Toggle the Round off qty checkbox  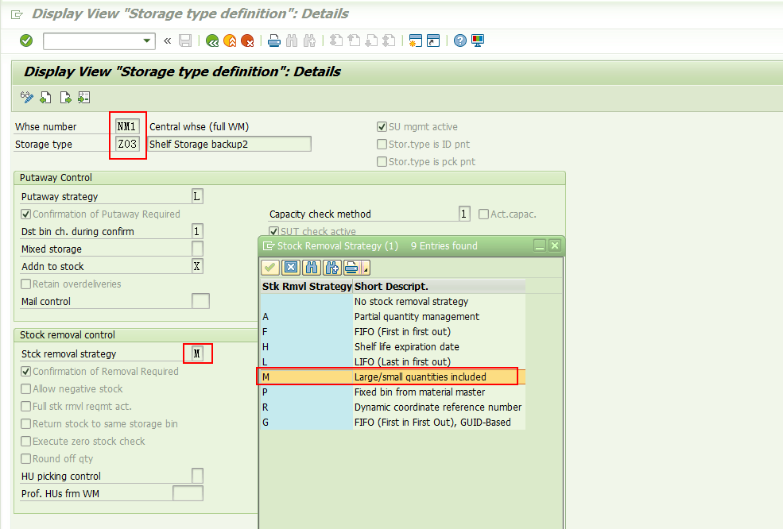[26, 458]
